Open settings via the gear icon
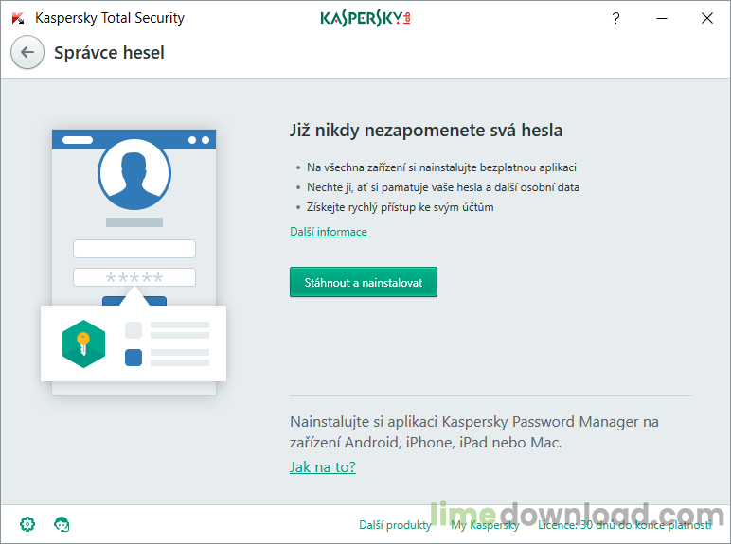The image size is (731, 544). (27, 524)
